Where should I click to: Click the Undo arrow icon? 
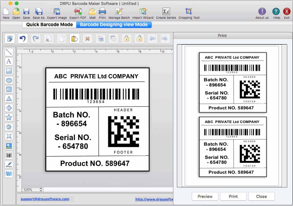(23, 38)
